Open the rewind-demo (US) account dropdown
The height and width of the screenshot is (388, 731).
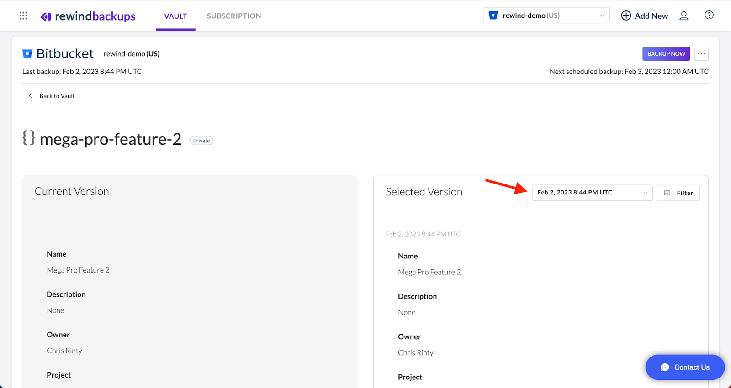(546, 16)
